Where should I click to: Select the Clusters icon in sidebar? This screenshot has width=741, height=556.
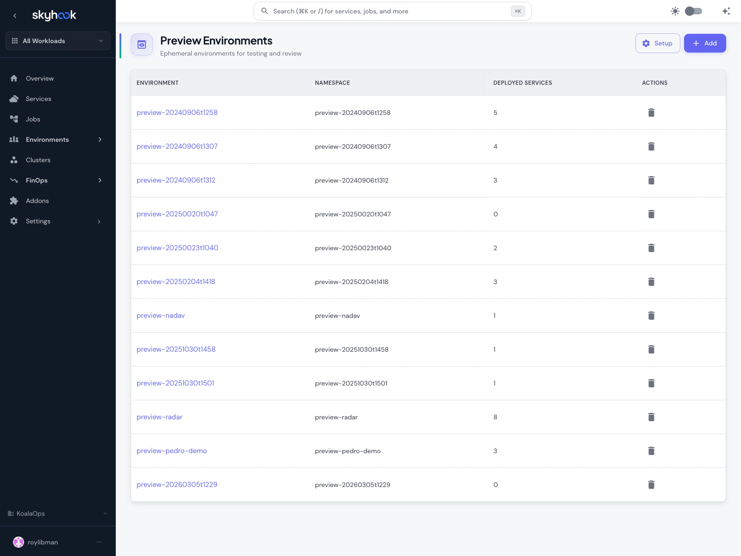(x=14, y=160)
